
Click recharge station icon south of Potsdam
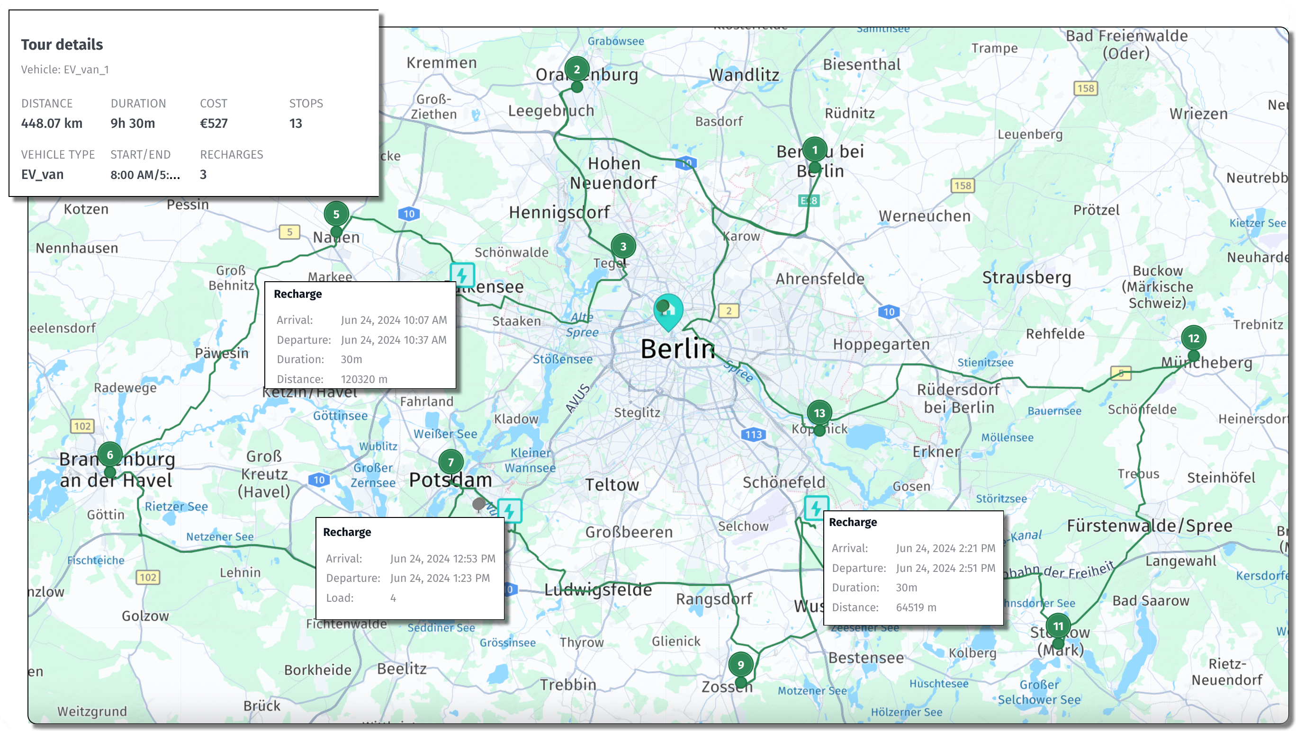pyautogui.click(x=510, y=511)
